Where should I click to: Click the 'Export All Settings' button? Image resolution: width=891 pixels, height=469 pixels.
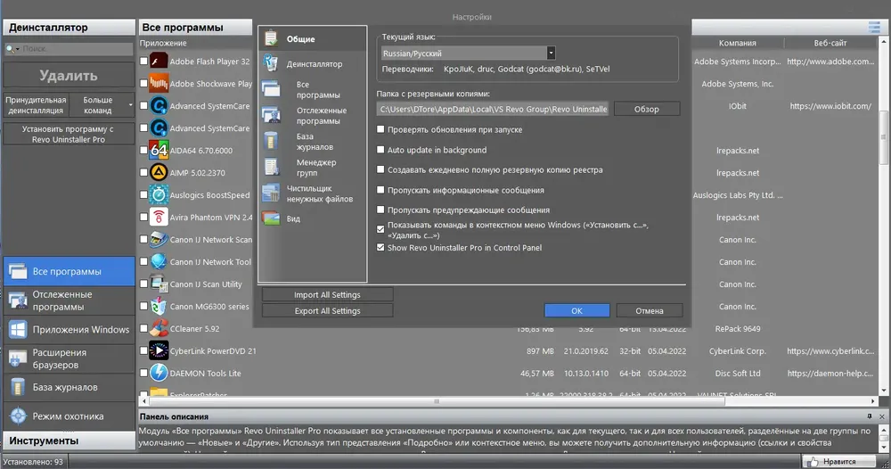[327, 311]
